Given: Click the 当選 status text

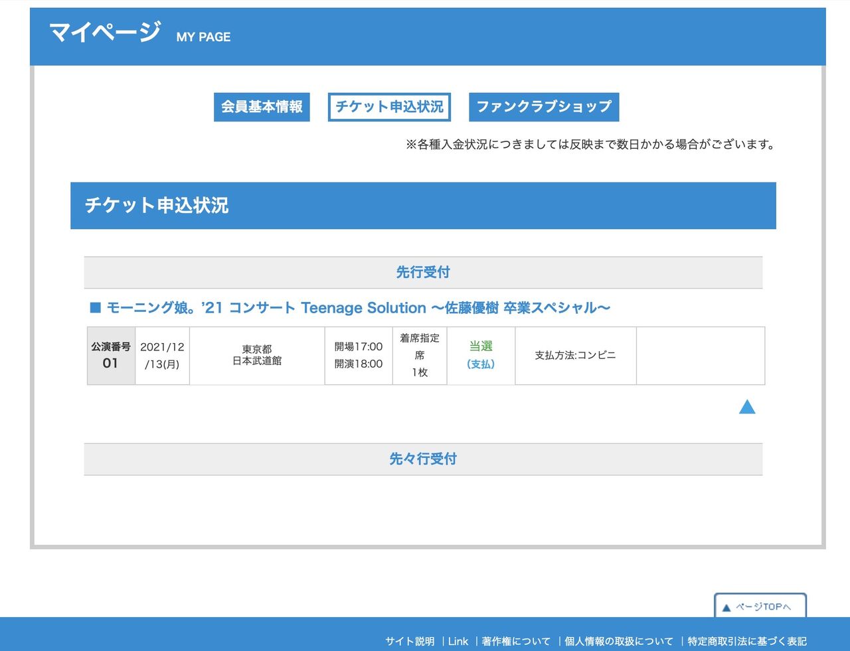Looking at the screenshot, I should (481, 346).
